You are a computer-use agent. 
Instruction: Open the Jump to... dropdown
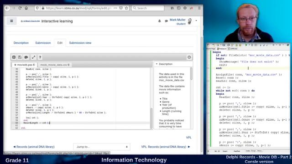(102, 147)
